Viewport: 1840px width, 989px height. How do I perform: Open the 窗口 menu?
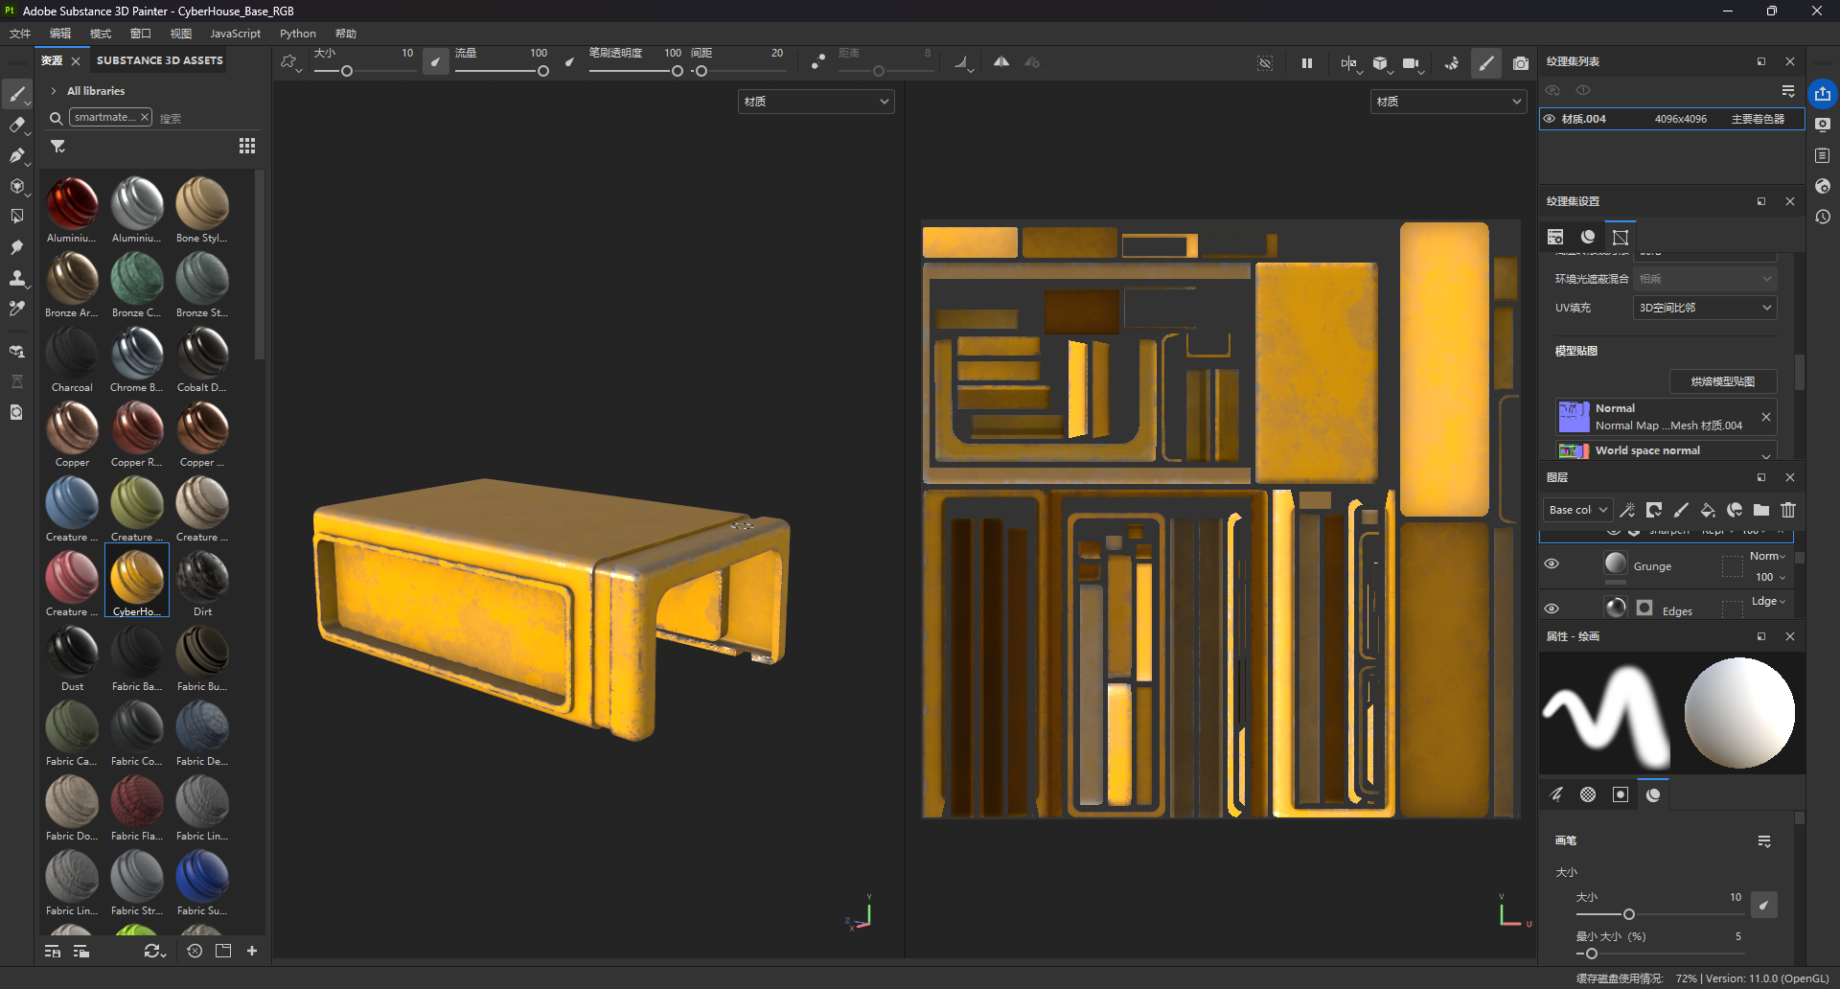tap(141, 34)
